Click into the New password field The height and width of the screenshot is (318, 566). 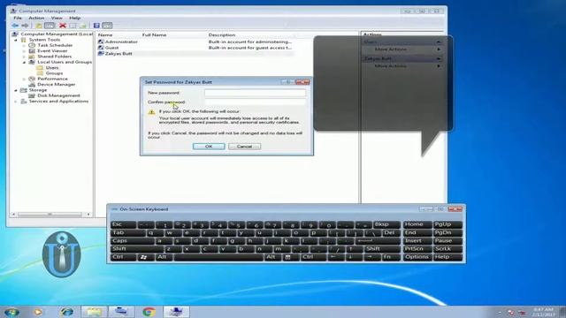[x=255, y=93]
